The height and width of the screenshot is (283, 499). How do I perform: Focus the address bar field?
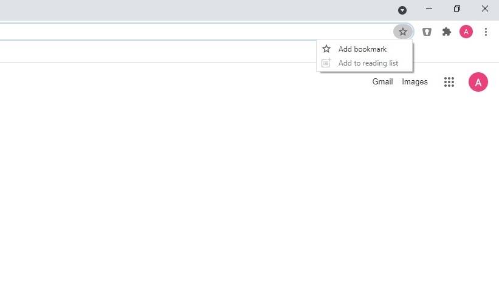(182, 32)
